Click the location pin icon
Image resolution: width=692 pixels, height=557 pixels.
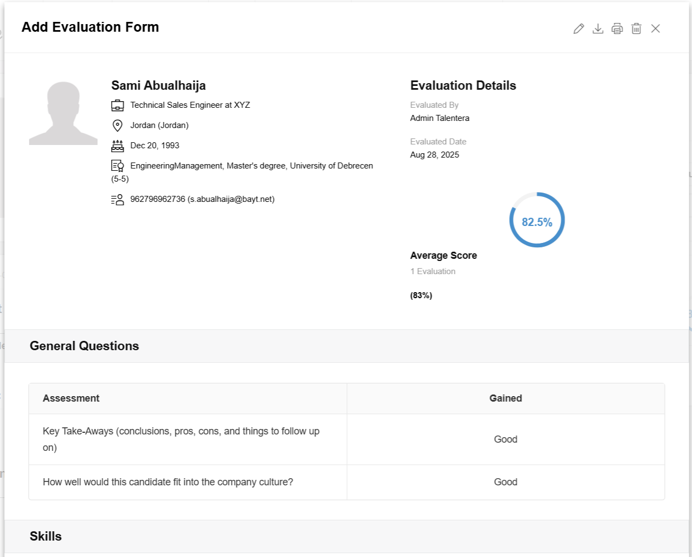point(117,126)
